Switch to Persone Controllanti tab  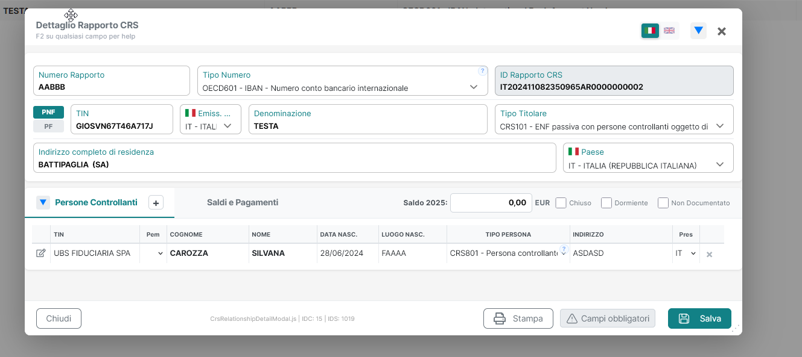click(96, 202)
